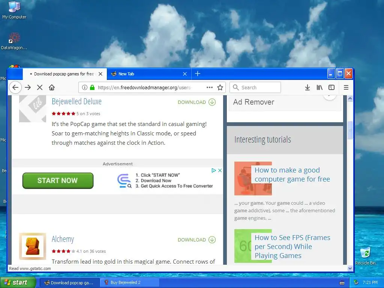Focus the Search box in toolbar
The image size is (384, 288).
pyautogui.click(x=255, y=87)
